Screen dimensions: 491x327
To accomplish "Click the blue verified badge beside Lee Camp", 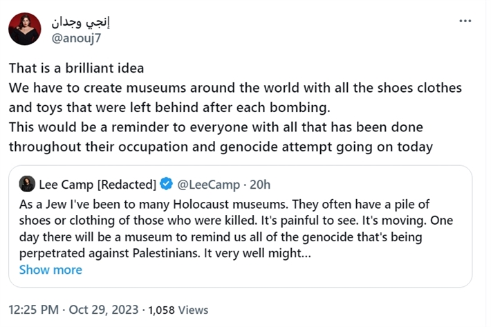I will [x=167, y=184].
